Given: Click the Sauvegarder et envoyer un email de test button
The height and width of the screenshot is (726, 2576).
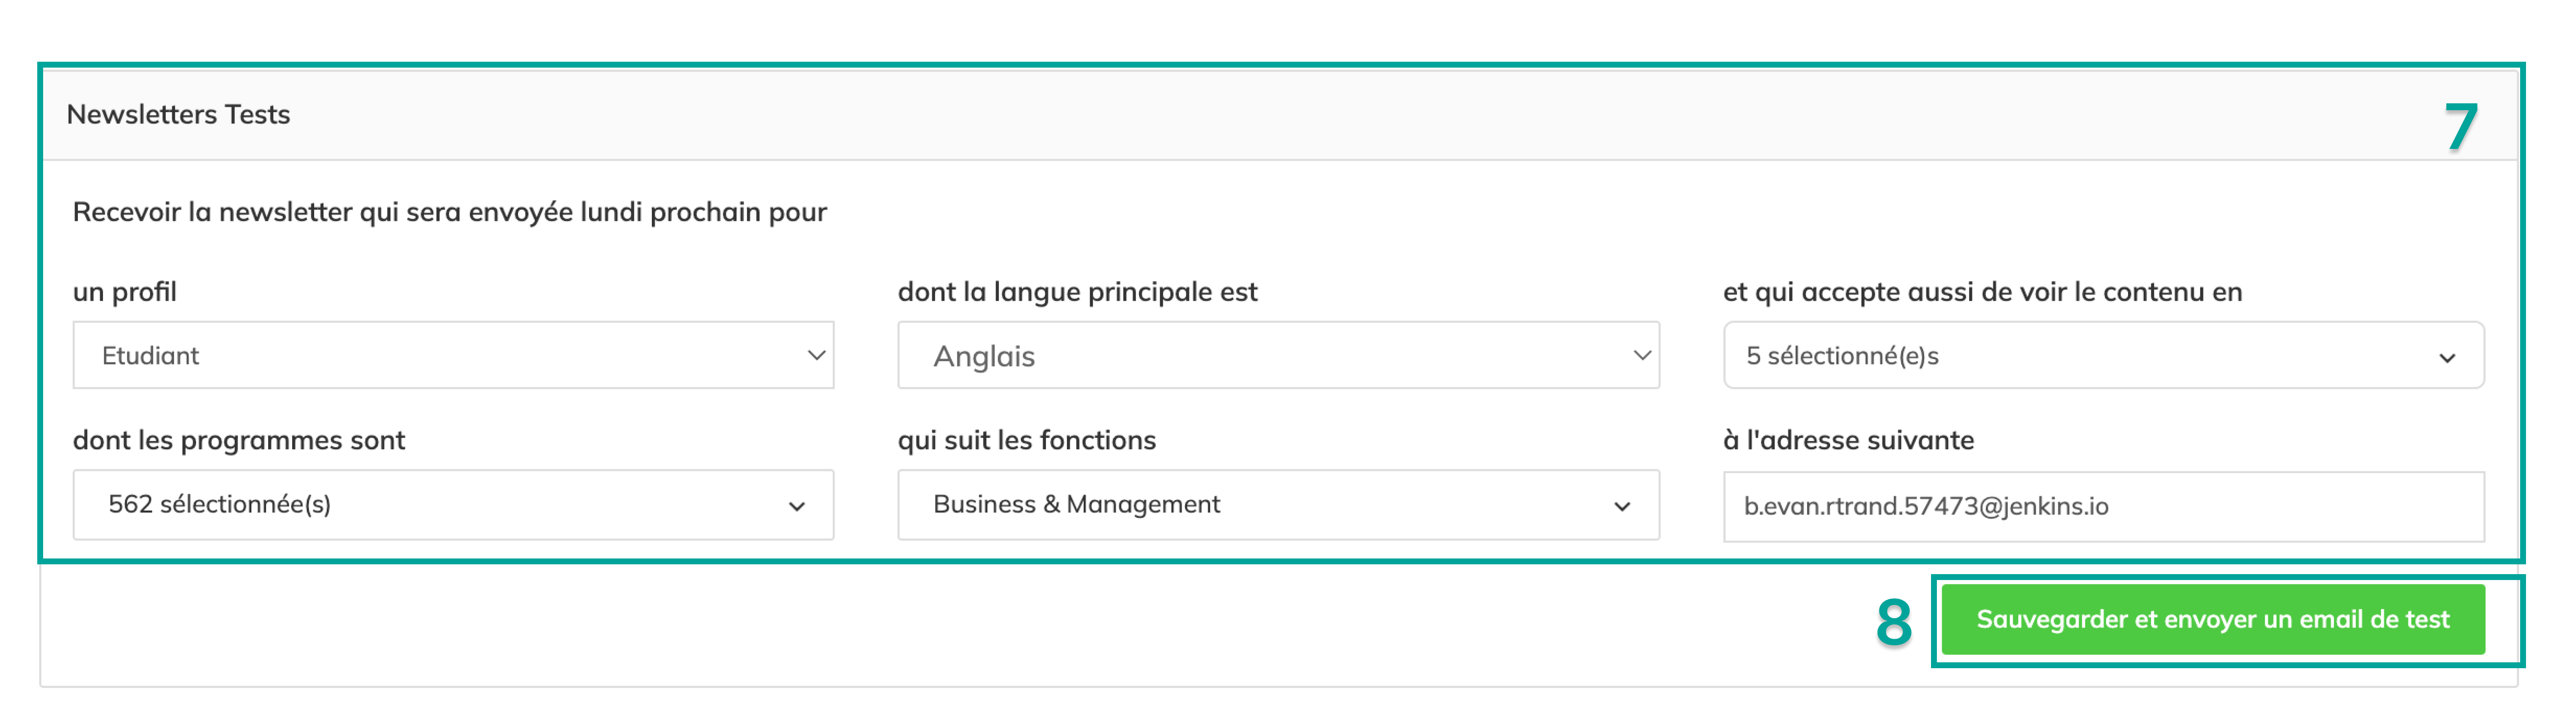Looking at the screenshot, I should click(x=2213, y=620).
